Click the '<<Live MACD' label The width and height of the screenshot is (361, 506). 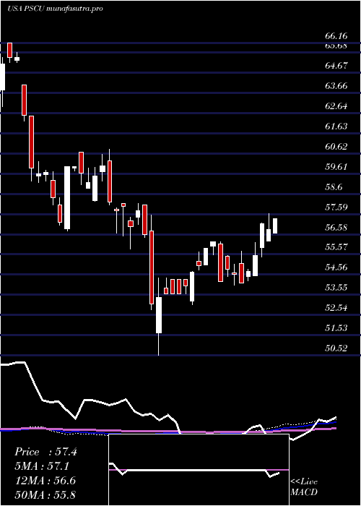[304, 487]
